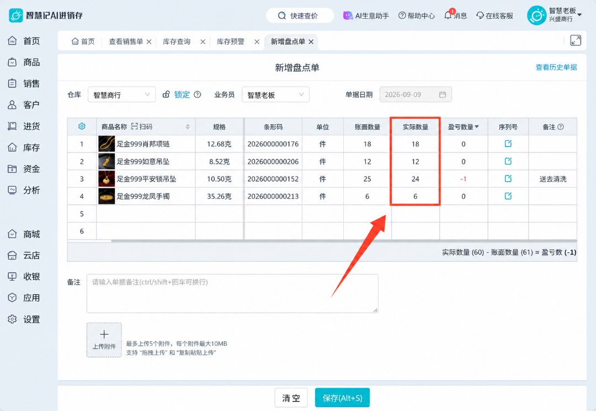Go to 云店 in the sidebar
The image size is (596, 411).
[x=24, y=255]
